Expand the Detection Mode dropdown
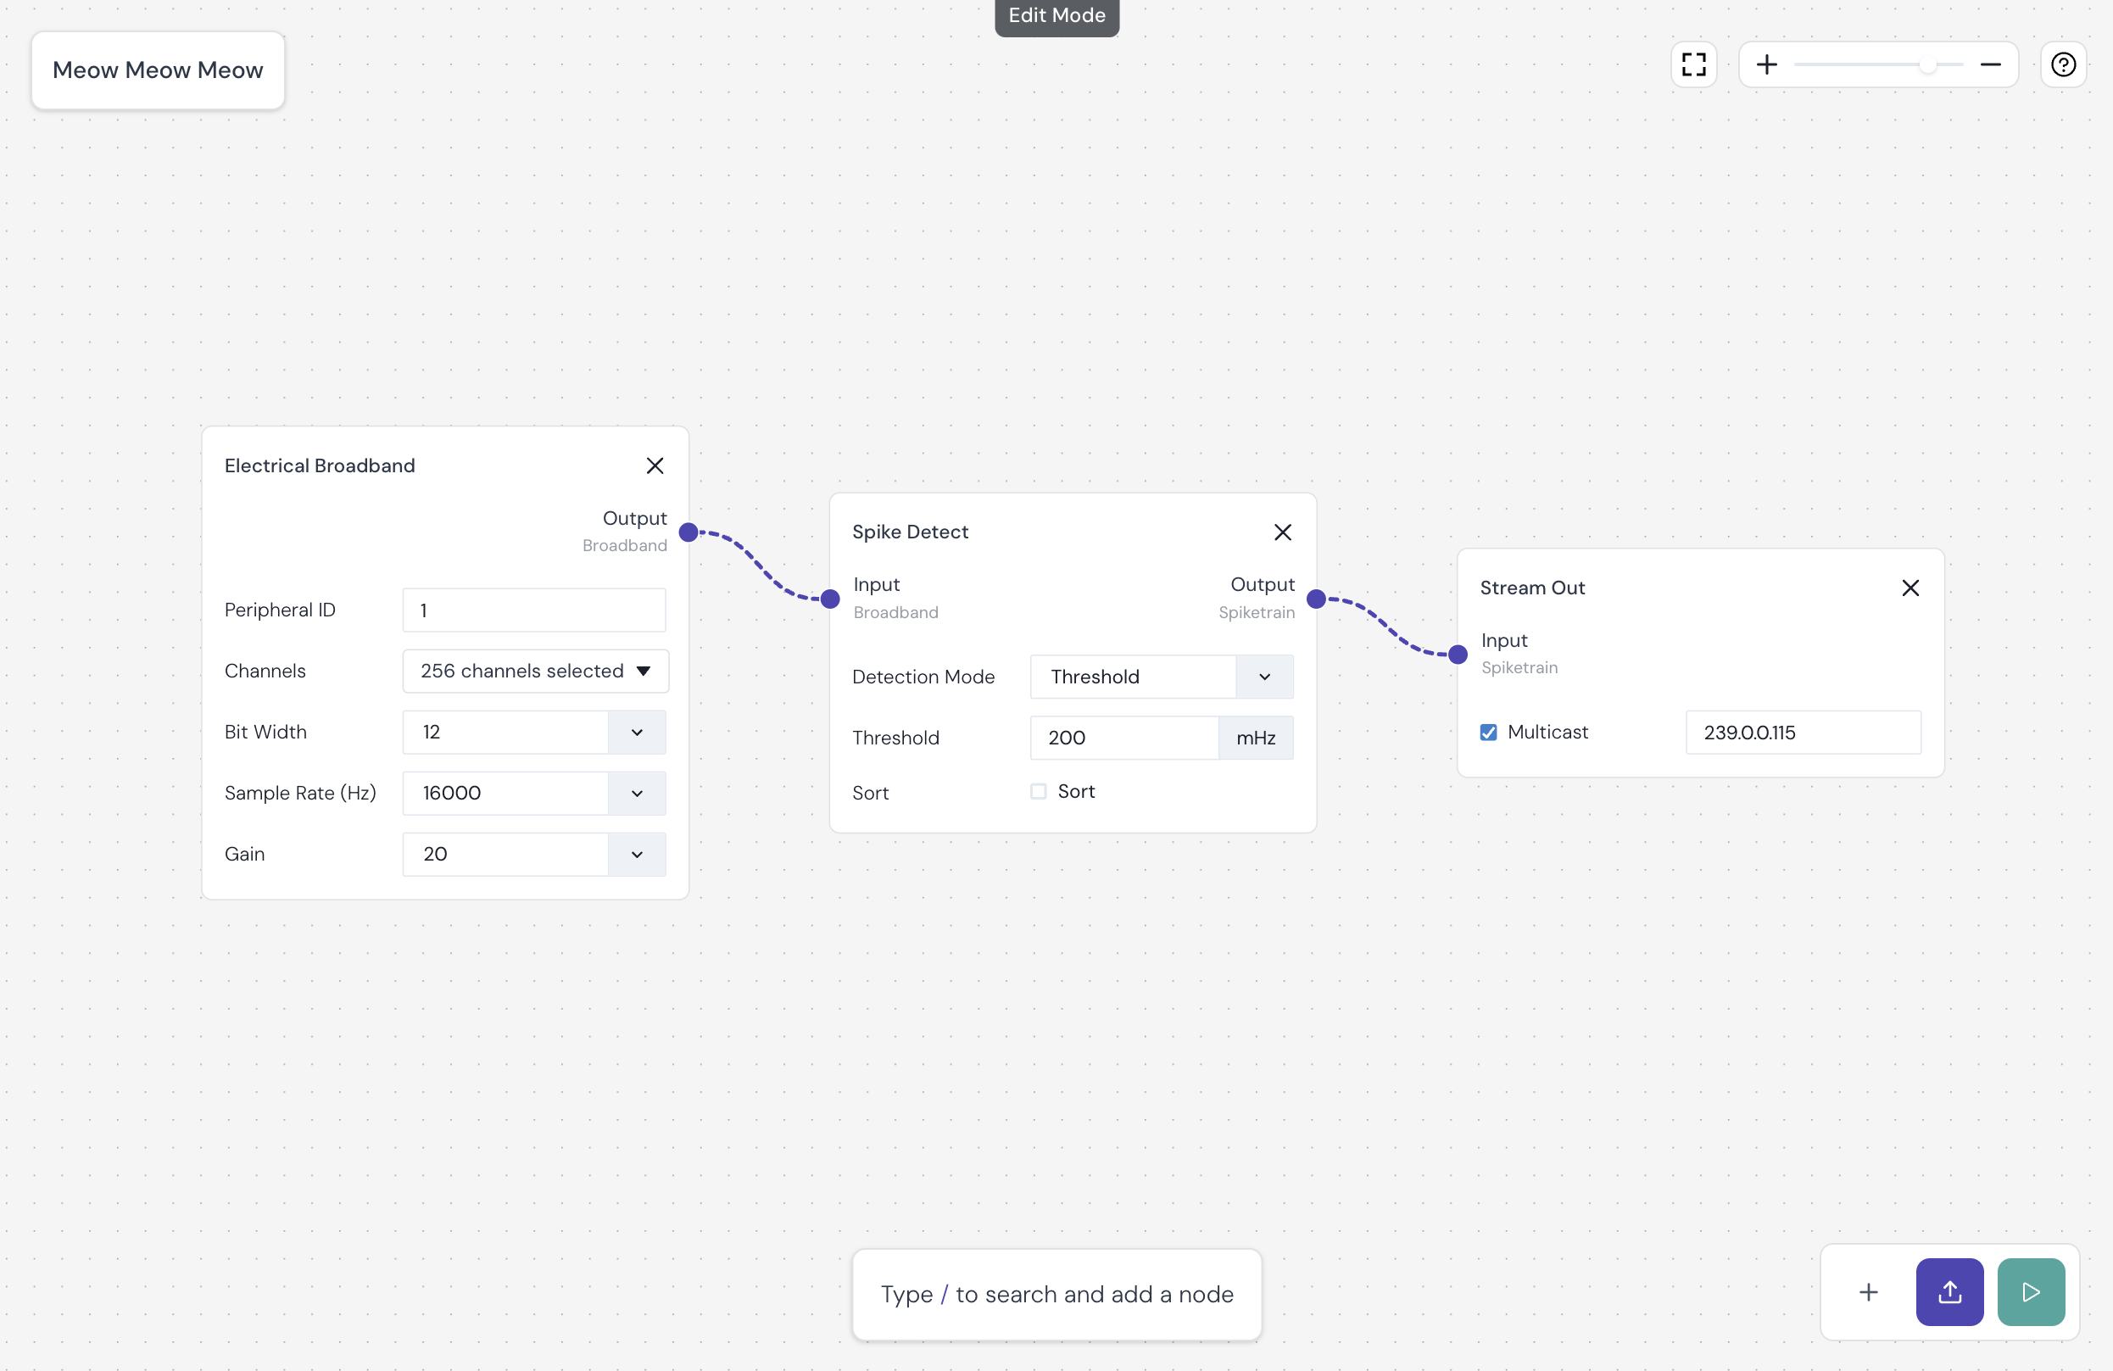The height and width of the screenshot is (1371, 2113). point(1266,677)
